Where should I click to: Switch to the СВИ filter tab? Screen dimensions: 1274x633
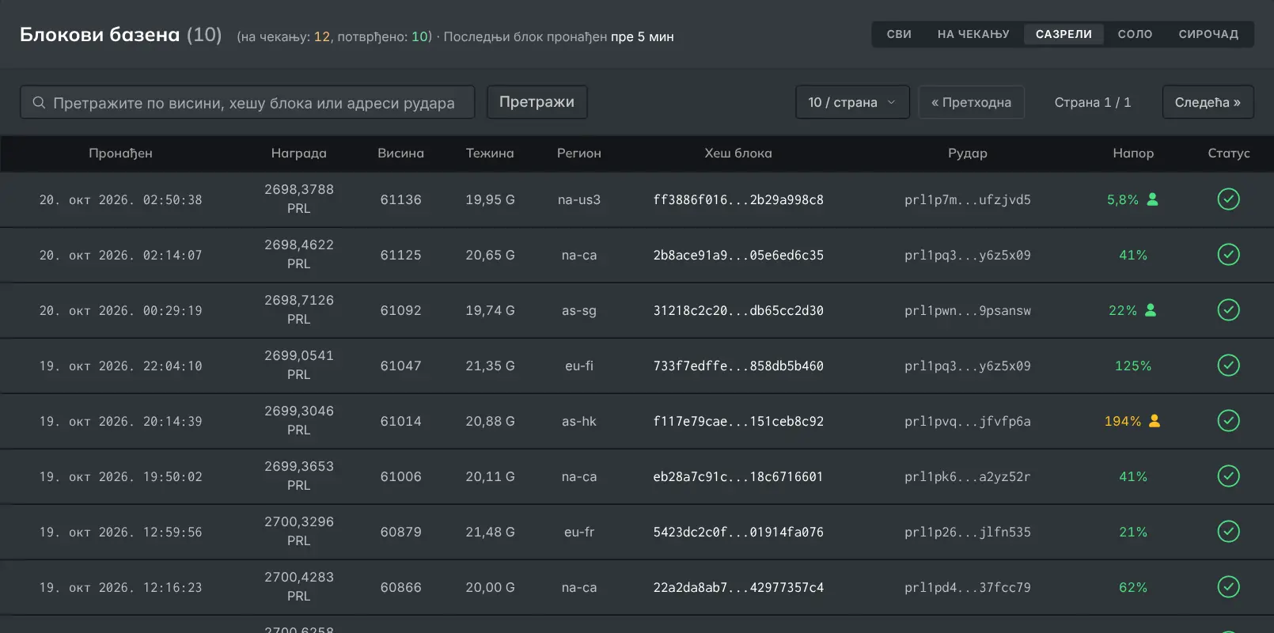click(899, 34)
